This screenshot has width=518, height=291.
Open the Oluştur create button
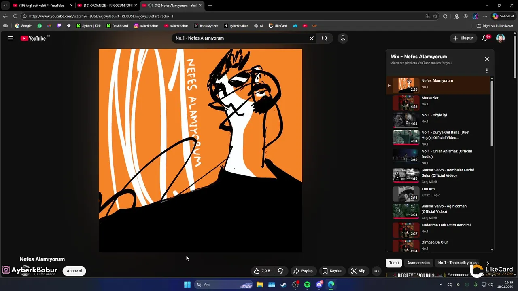463,38
